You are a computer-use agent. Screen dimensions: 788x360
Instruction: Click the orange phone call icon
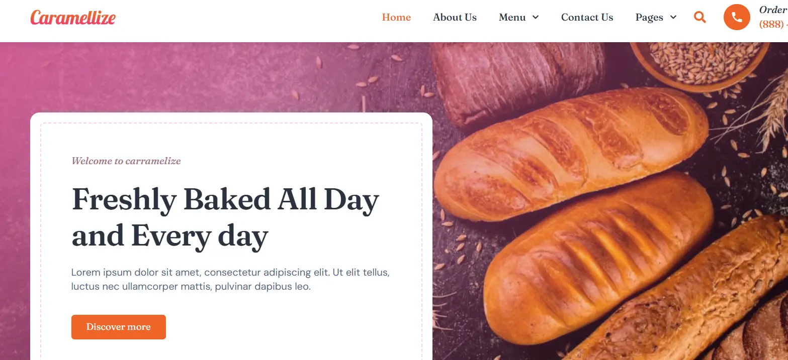click(737, 18)
